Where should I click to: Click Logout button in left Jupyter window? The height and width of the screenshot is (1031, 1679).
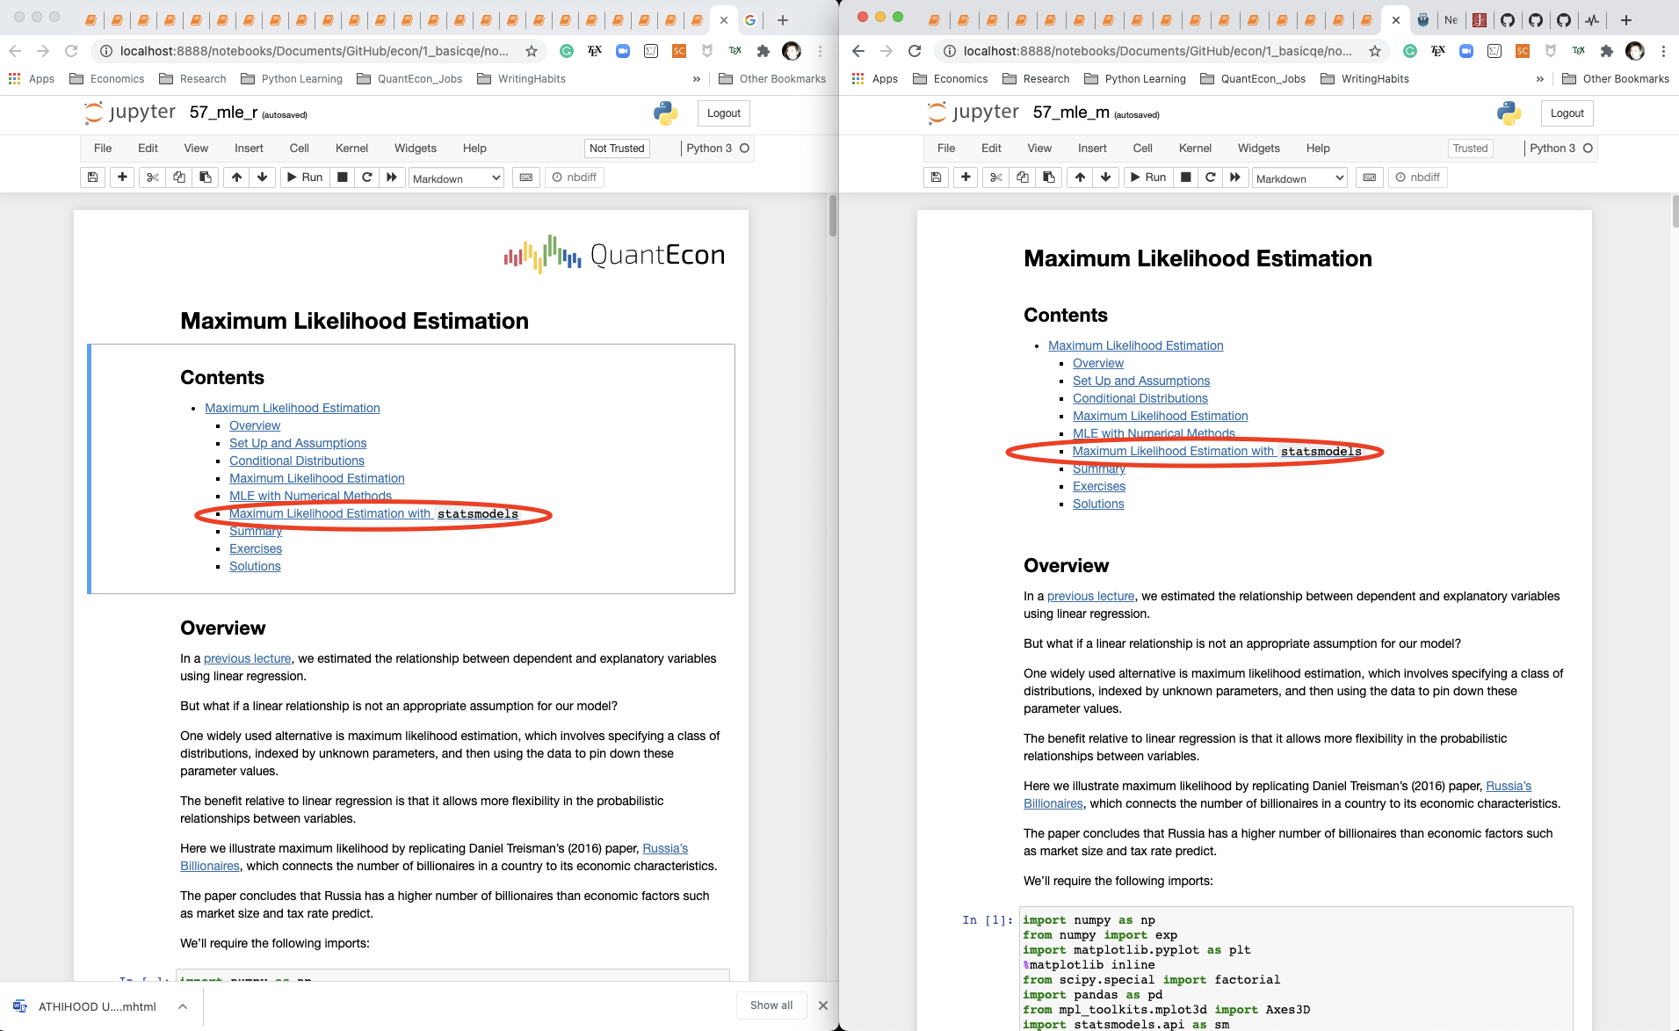point(724,113)
